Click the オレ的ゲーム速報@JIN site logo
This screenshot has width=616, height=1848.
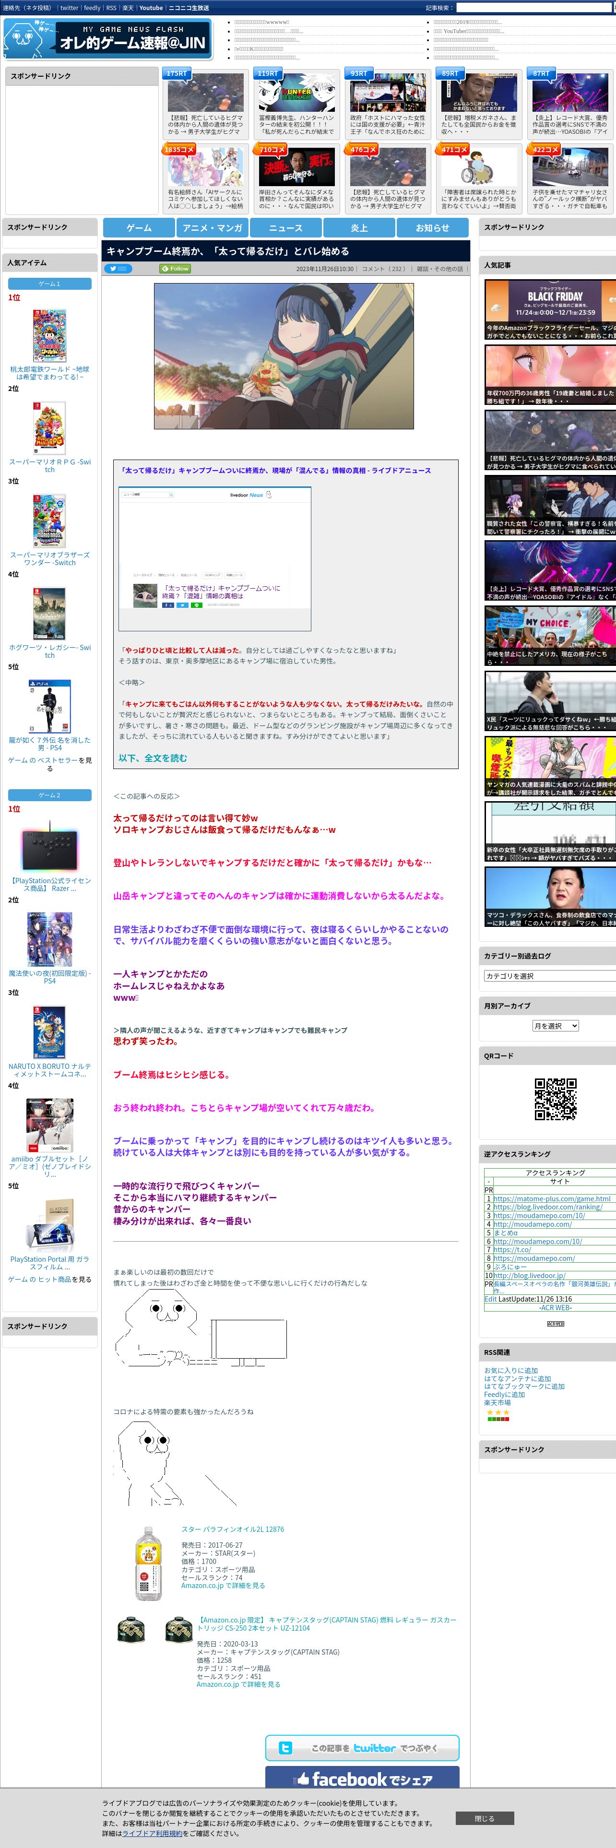coord(107,39)
